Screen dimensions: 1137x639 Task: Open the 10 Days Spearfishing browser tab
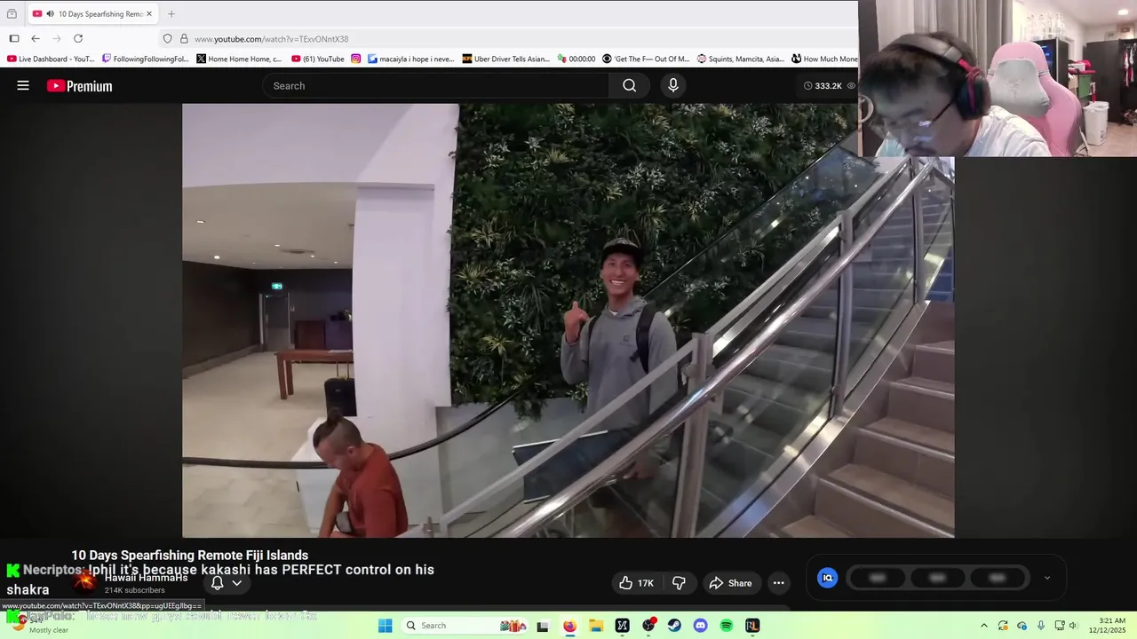(93, 14)
